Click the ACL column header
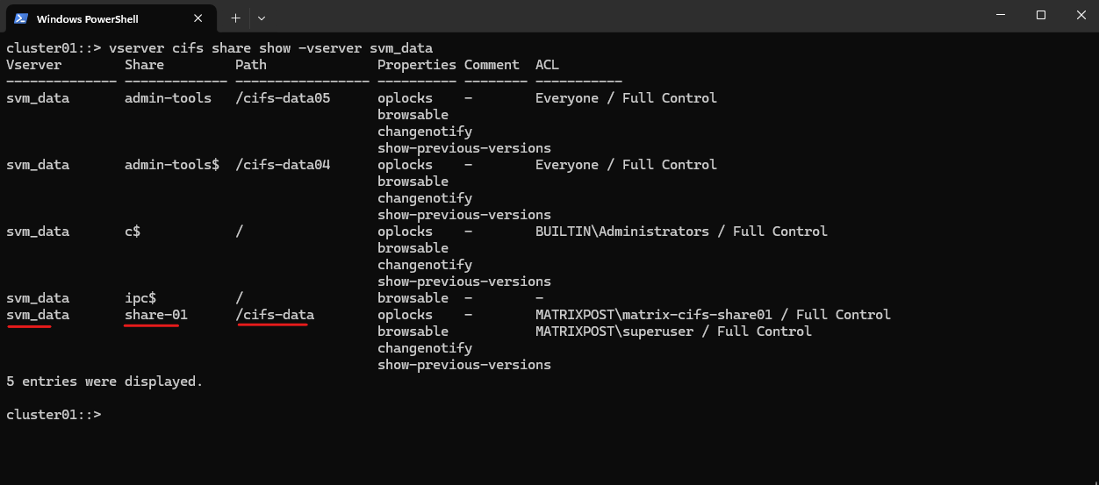The image size is (1099, 485). point(547,65)
